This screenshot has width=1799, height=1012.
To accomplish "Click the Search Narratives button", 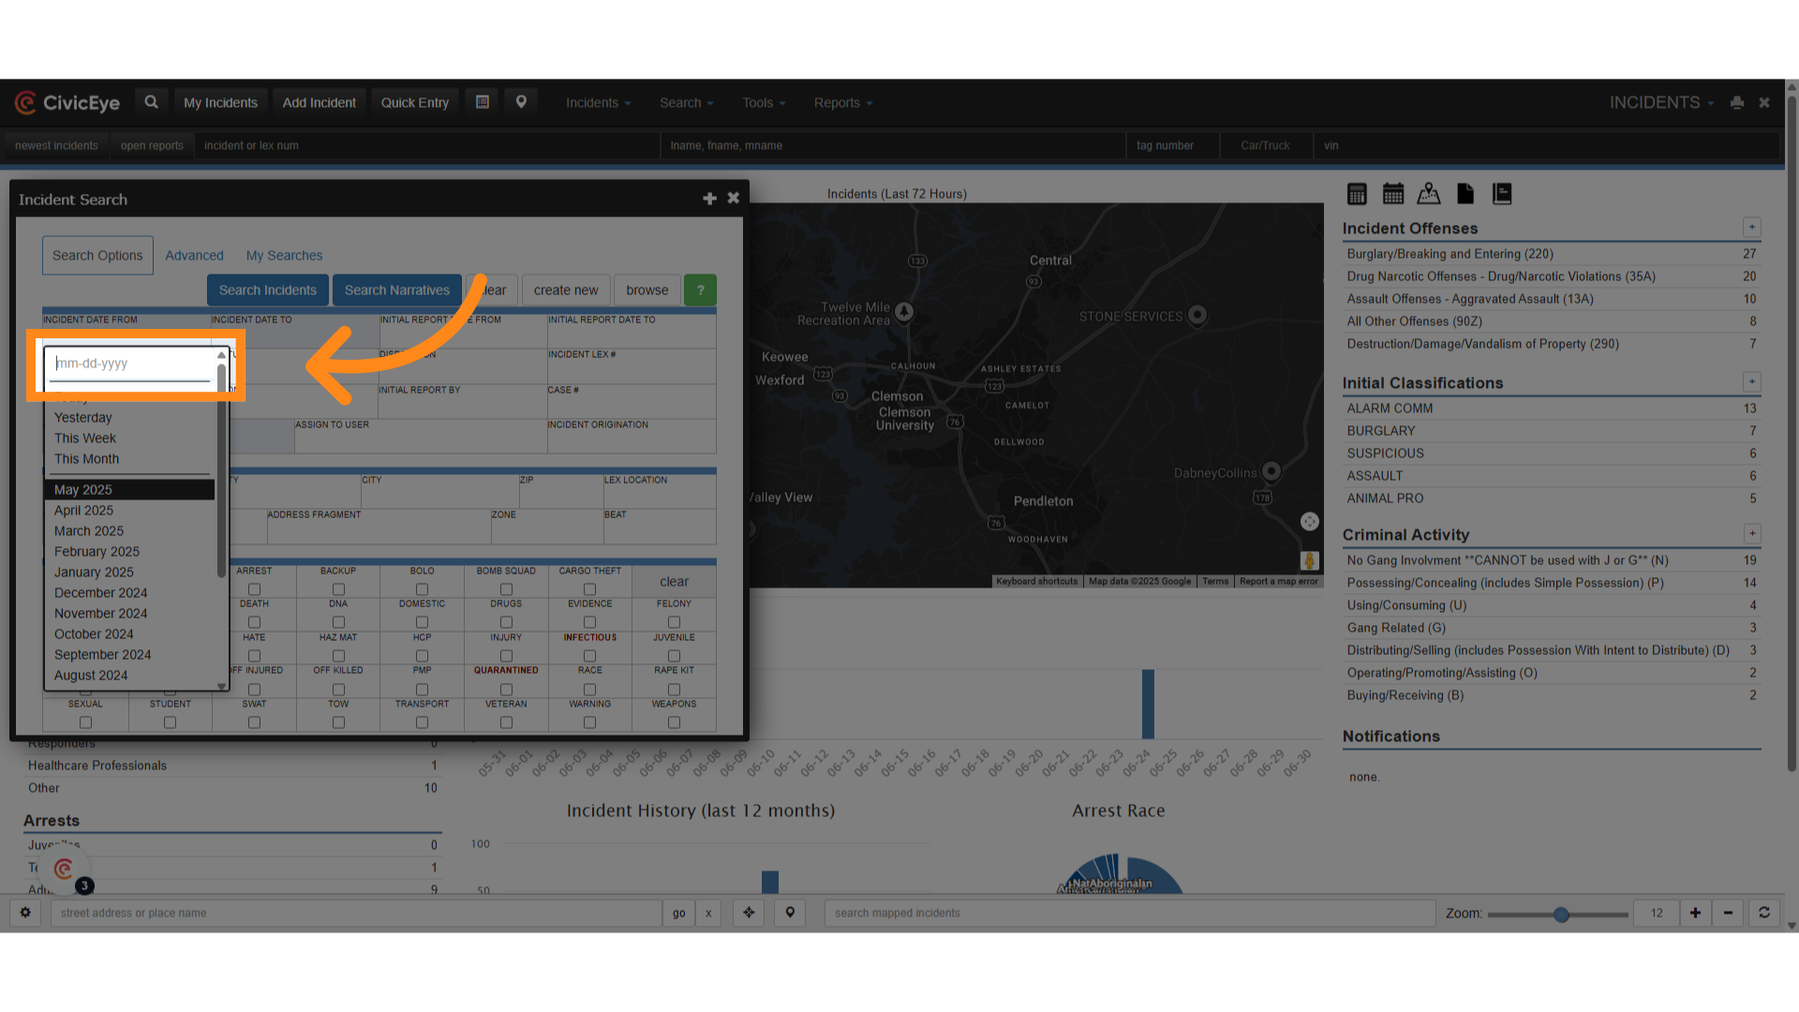I will pos(397,290).
